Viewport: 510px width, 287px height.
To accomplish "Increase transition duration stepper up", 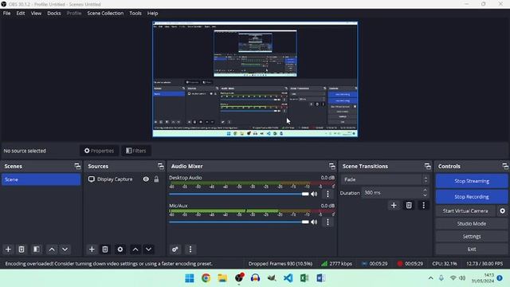I will coord(425,190).
